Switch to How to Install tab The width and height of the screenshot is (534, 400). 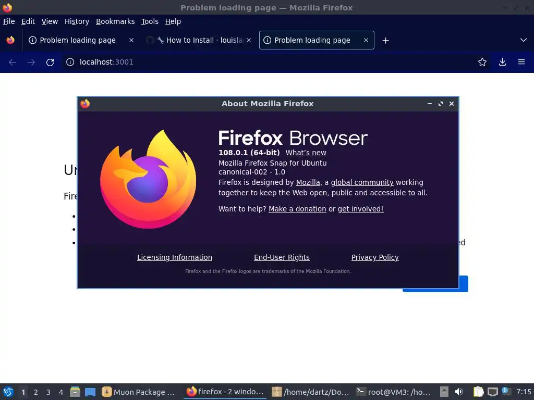(x=199, y=40)
